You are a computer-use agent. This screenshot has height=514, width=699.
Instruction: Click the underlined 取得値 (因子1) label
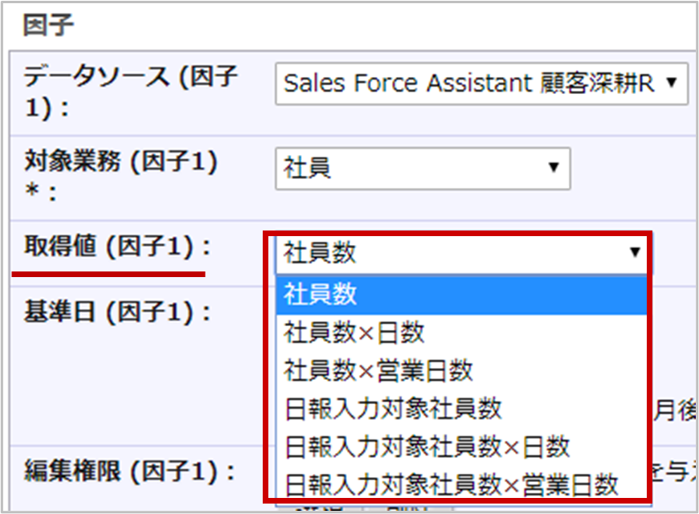tap(117, 247)
